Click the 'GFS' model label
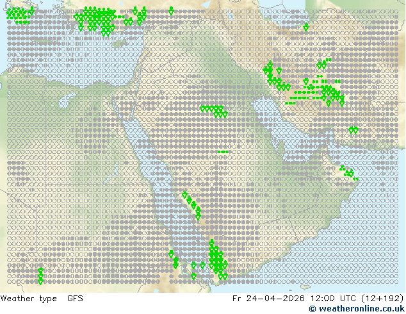Viewport: 406px width, 314px height. coord(75,299)
